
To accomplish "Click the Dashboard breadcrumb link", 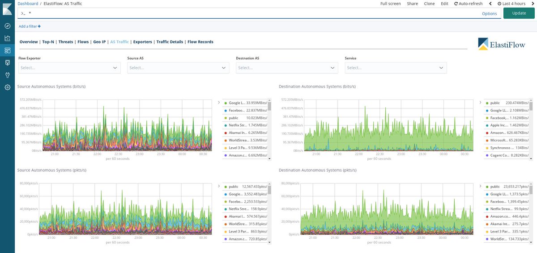I will [x=28, y=4].
